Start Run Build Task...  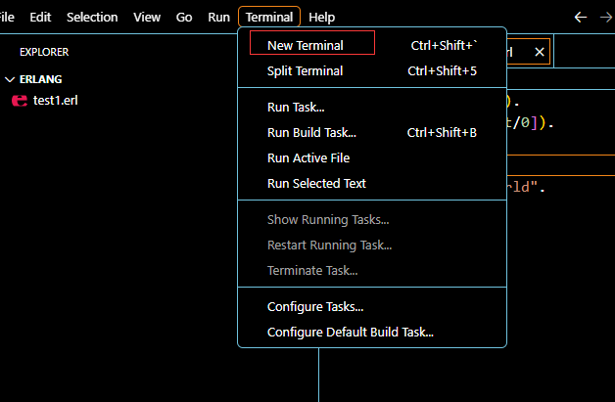coord(311,132)
